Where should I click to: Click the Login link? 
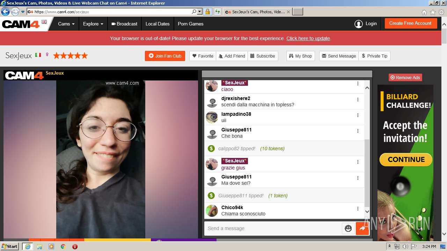[x=371, y=24]
